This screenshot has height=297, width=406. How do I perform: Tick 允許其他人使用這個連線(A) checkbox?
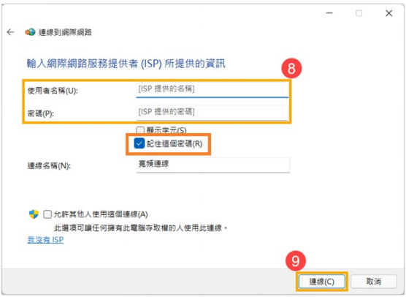(47, 214)
